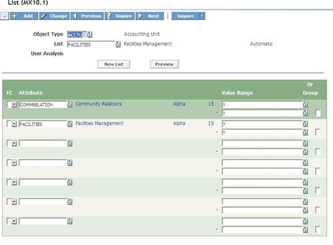Click the Preview button
Viewport: 333px width, 245px height.
coord(165,64)
